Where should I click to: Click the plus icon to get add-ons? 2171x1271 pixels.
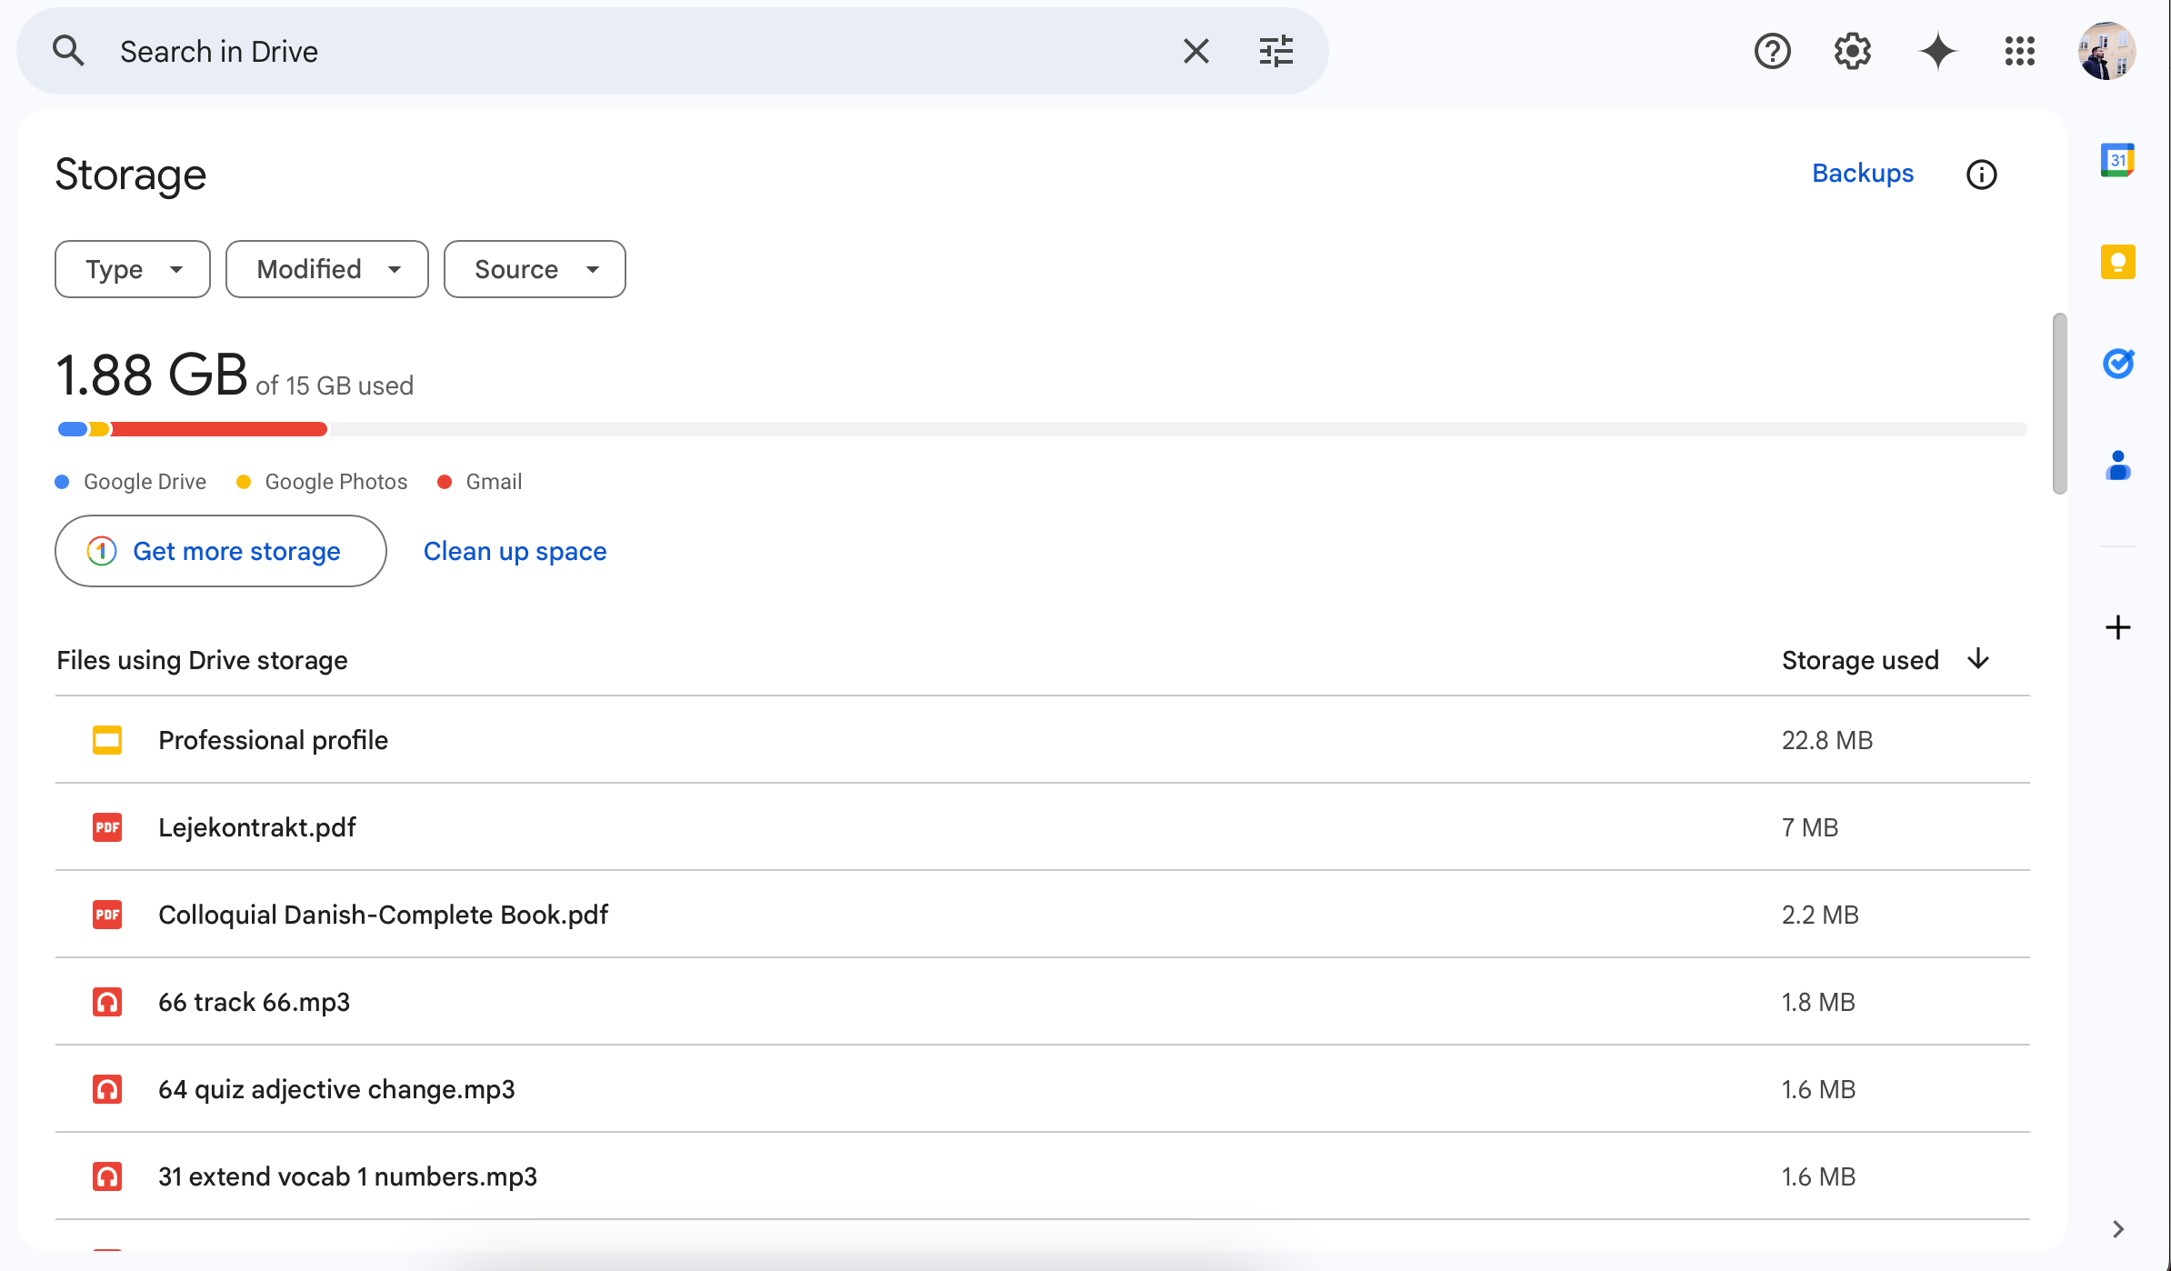pyautogui.click(x=2117, y=627)
